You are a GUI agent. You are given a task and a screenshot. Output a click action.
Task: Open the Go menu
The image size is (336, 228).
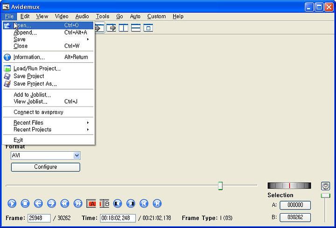(119, 16)
